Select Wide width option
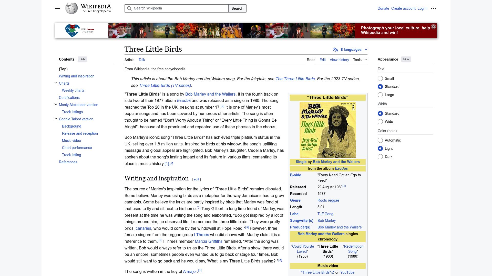 click(x=380, y=122)
